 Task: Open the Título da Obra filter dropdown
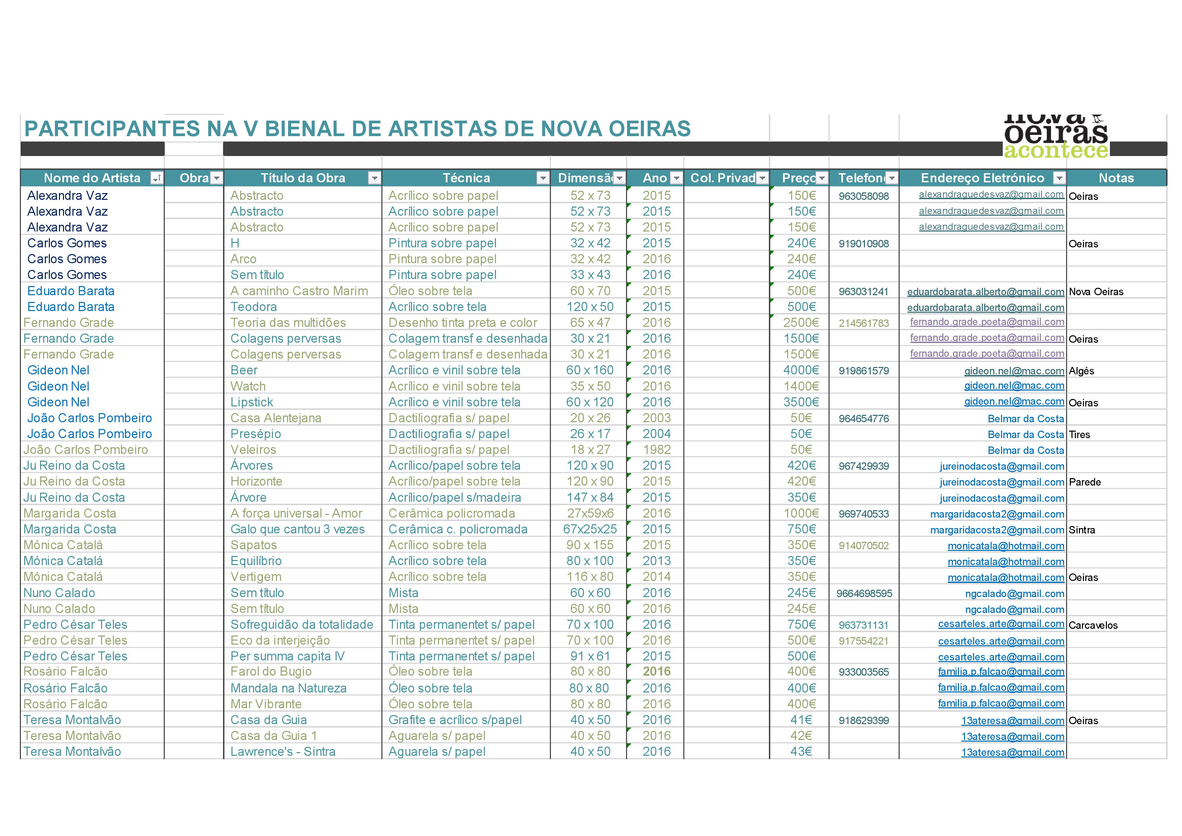374,178
